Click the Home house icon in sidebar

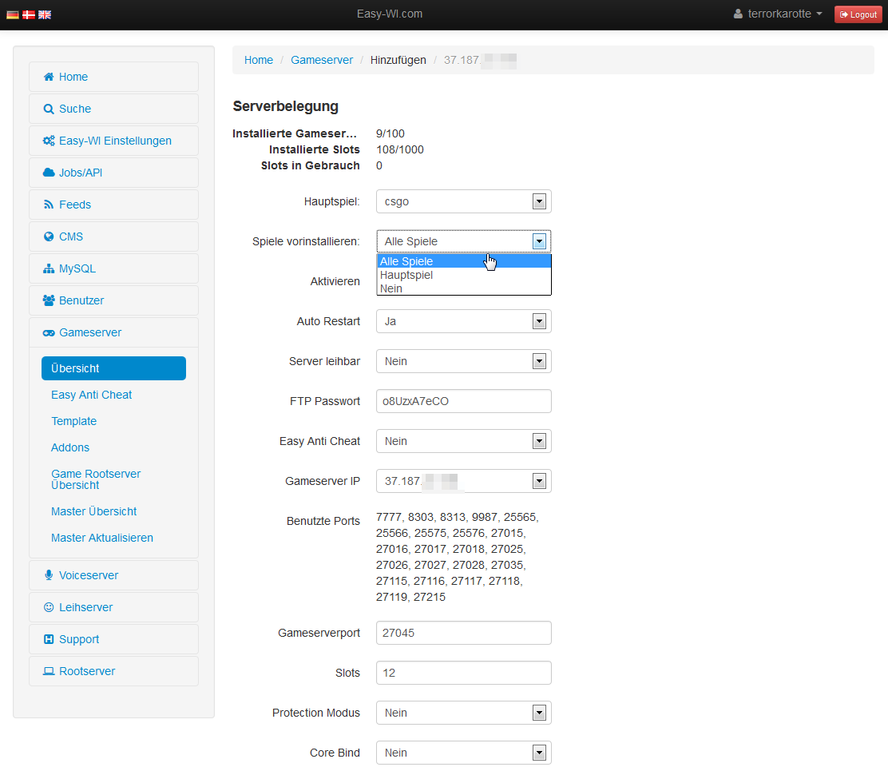click(x=50, y=77)
